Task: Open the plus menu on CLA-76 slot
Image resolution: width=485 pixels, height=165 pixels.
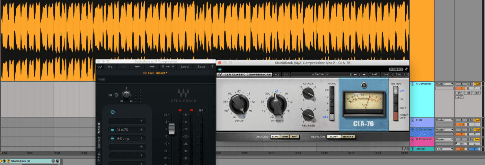Action: (x=141, y=130)
